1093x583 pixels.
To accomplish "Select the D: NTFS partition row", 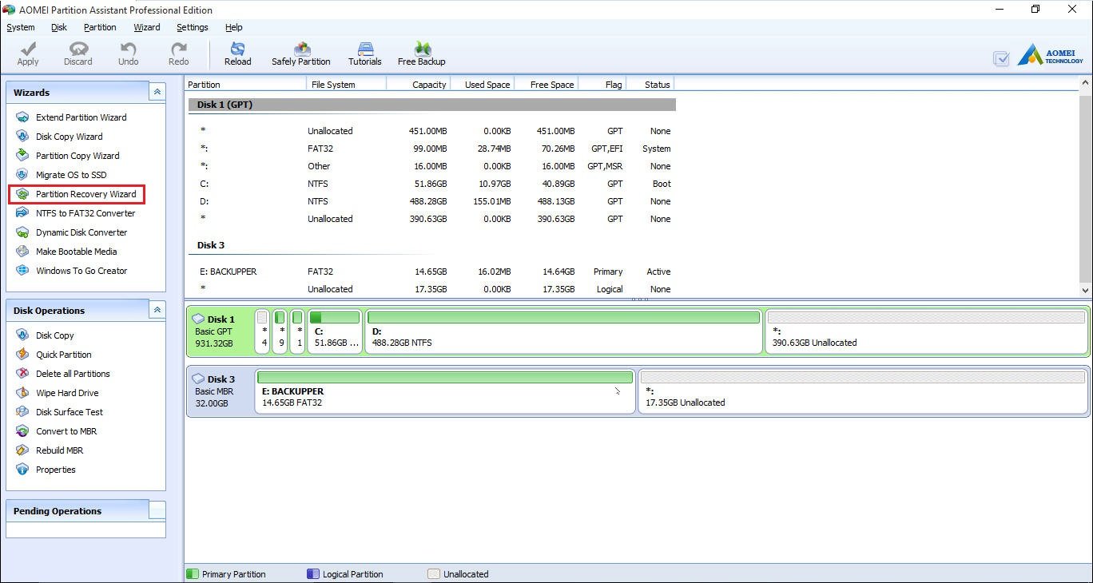I will click(432, 201).
